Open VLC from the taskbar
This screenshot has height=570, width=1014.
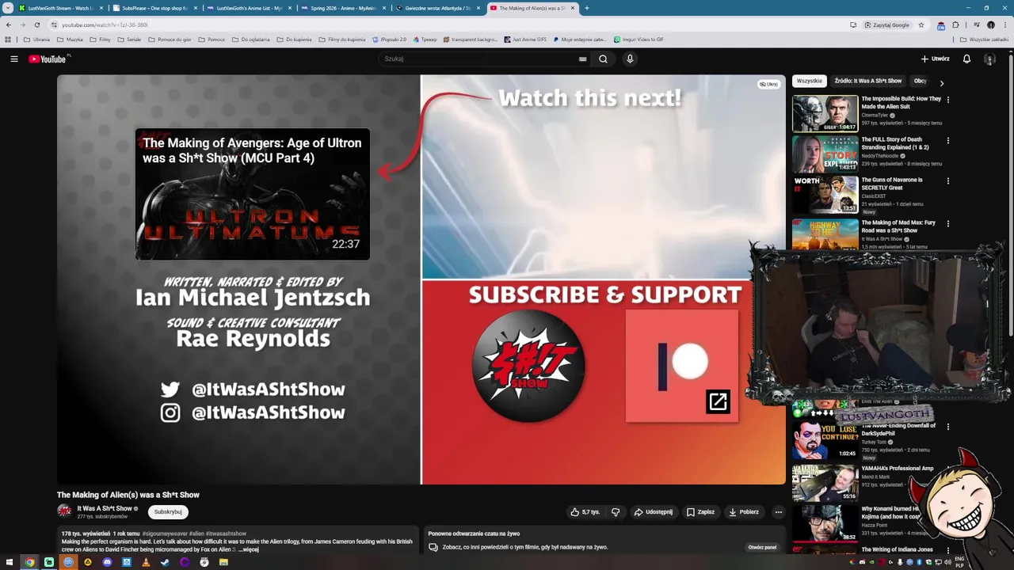pos(146,562)
